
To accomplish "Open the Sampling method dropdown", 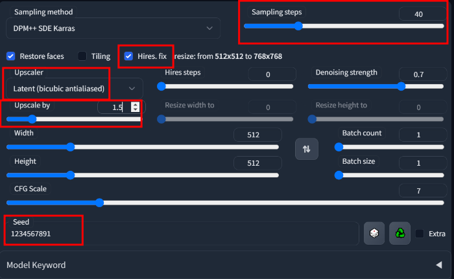I will pos(113,28).
